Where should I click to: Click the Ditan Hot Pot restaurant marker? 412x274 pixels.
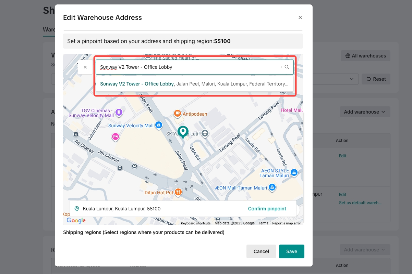(x=178, y=192)
